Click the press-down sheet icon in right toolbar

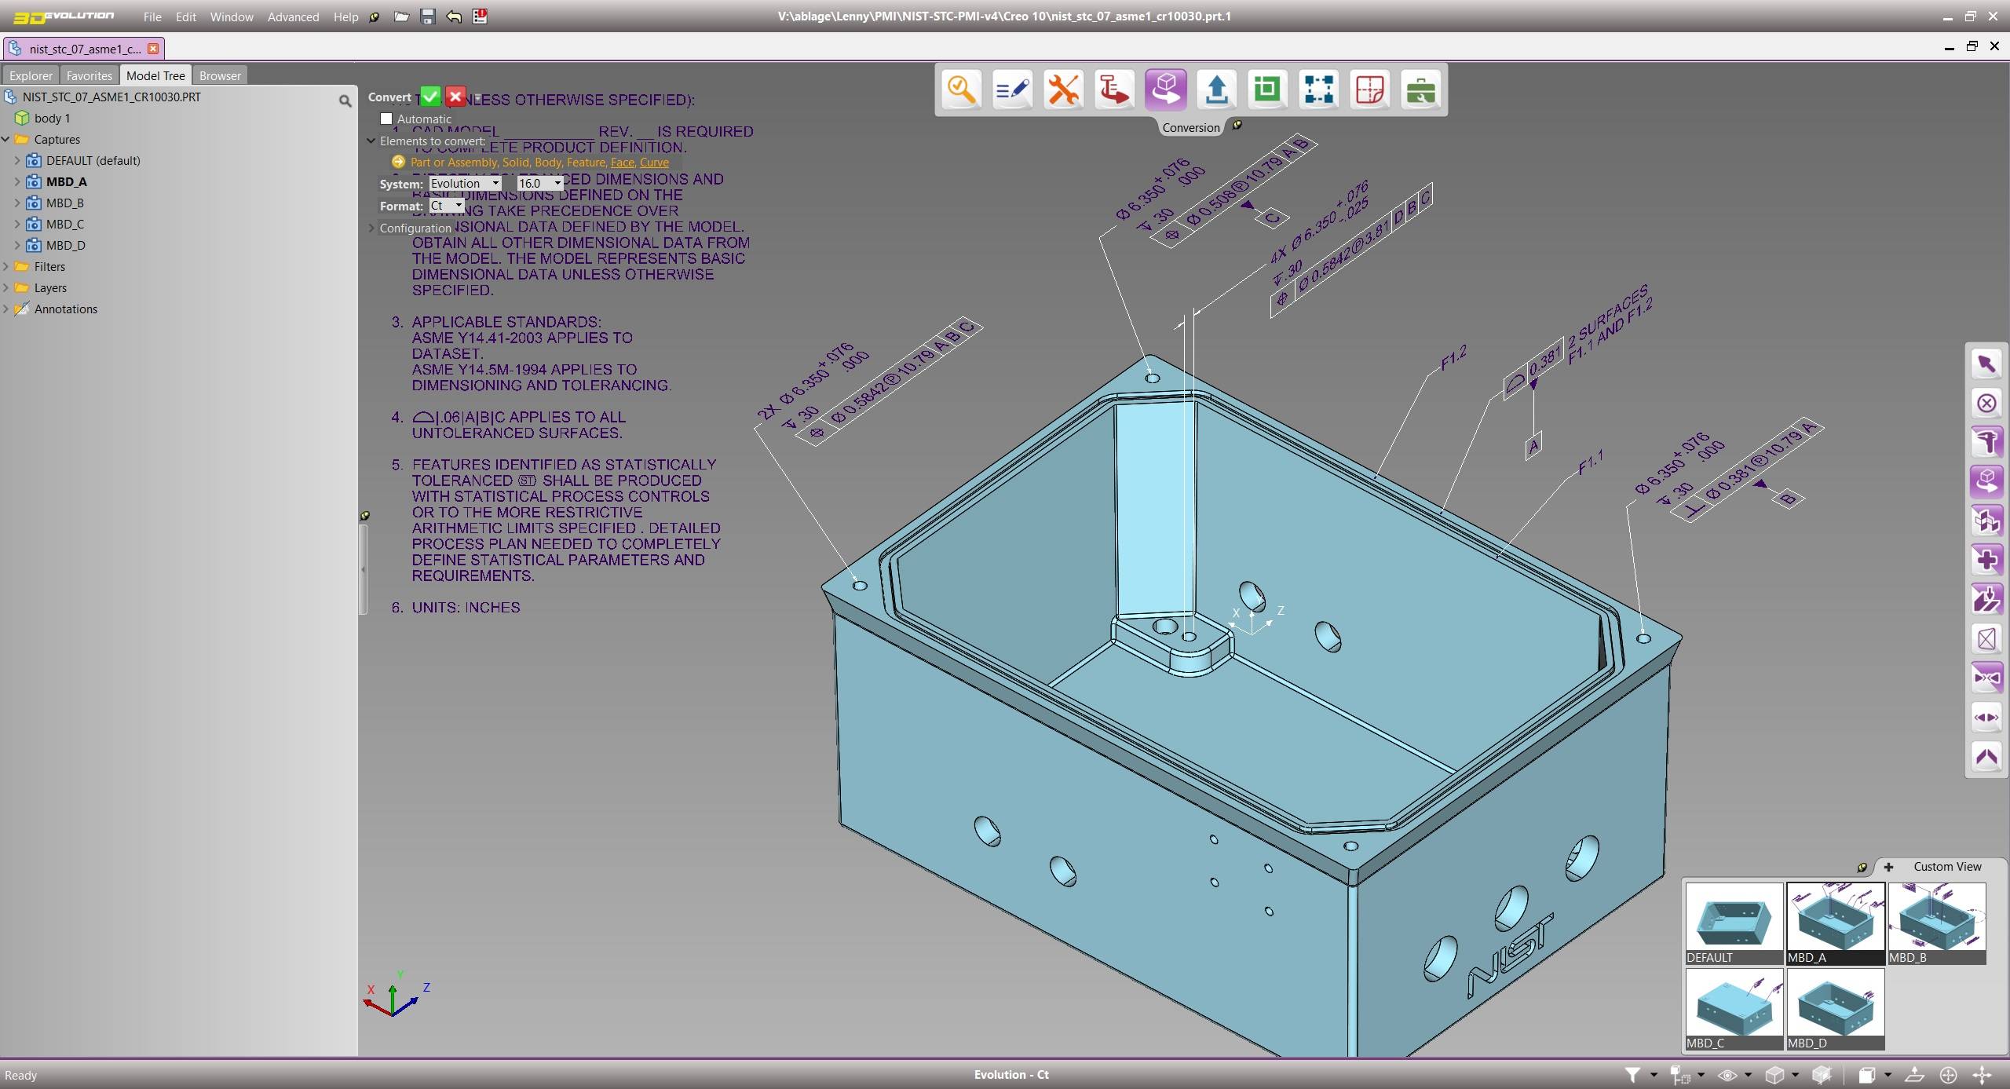point(1986,600)
